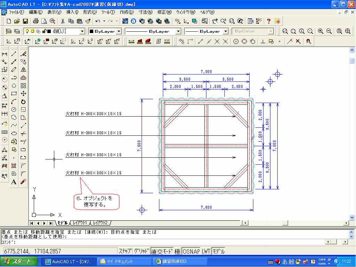Open the 修正(M) menu
The height and width of the screenshot is (267, 356).
click(165, 12)
